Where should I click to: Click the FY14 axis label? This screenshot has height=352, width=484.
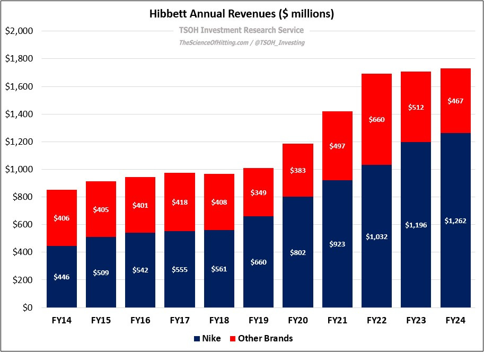click(61, 320)
